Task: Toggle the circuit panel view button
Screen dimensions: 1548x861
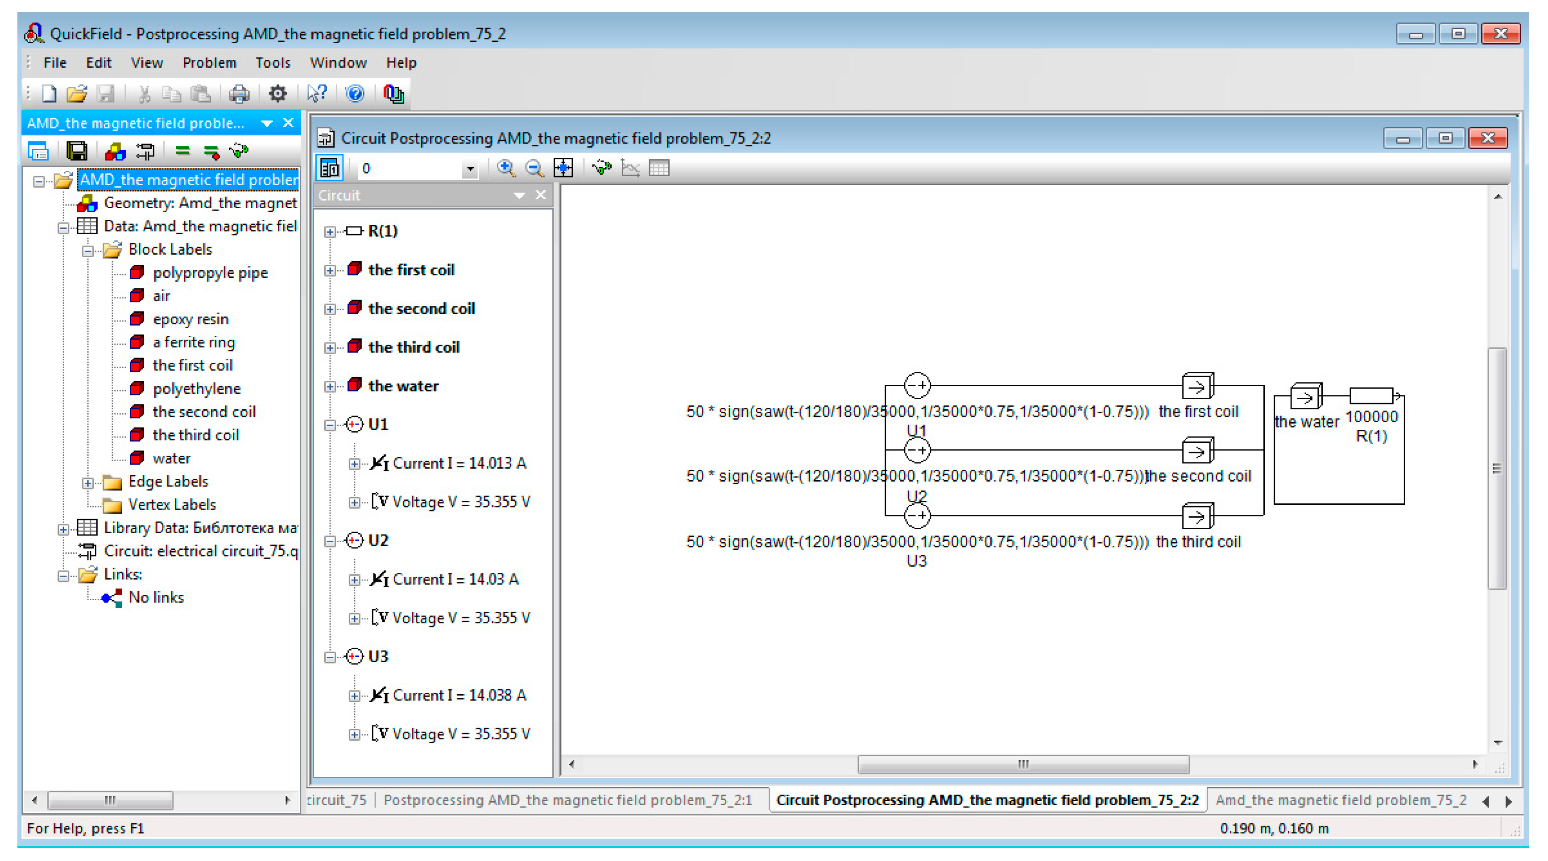Action: click(330, 168)
